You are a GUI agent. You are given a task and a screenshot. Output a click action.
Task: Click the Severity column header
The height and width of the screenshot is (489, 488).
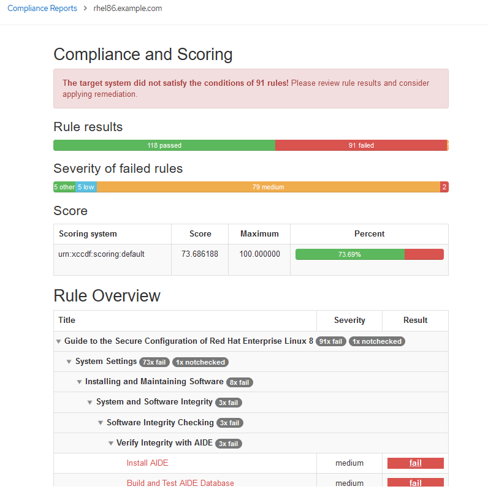(x=349, y=320)
